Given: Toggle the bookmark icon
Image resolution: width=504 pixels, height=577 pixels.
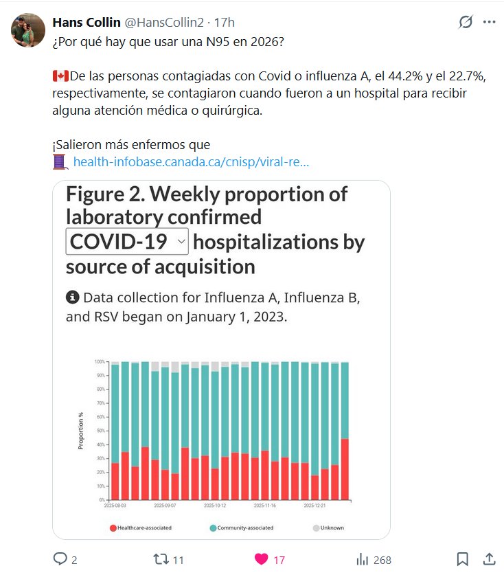Looking at the screenshot, I should point(463,559).
